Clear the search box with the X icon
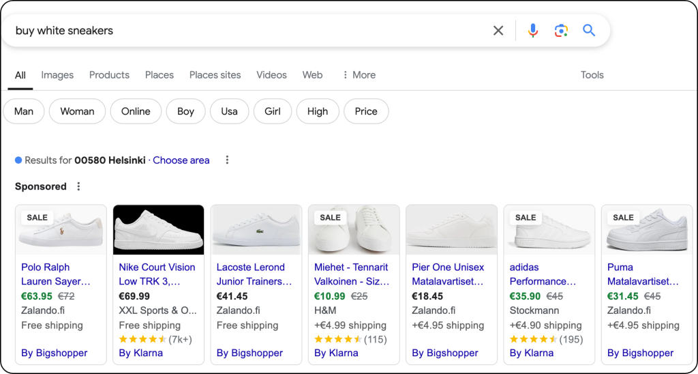The width and height of the screenshot is (698, 374). 498,31
